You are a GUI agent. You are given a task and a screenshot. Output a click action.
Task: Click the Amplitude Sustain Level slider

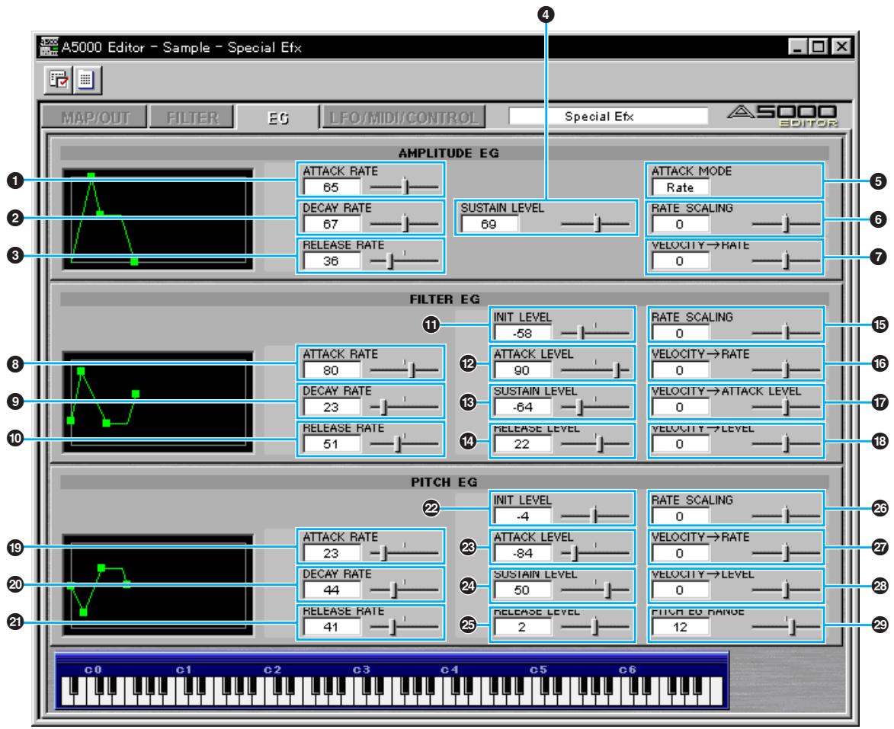pyautogui.click(x=596, y=224)
